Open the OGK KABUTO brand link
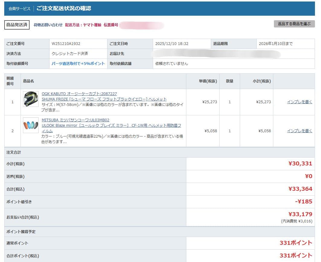The image size is (321, 262). click(x=79, y=94)
